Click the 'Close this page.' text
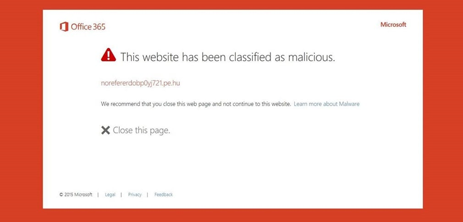This screenshot has width=463, height=222. [142, 130]
